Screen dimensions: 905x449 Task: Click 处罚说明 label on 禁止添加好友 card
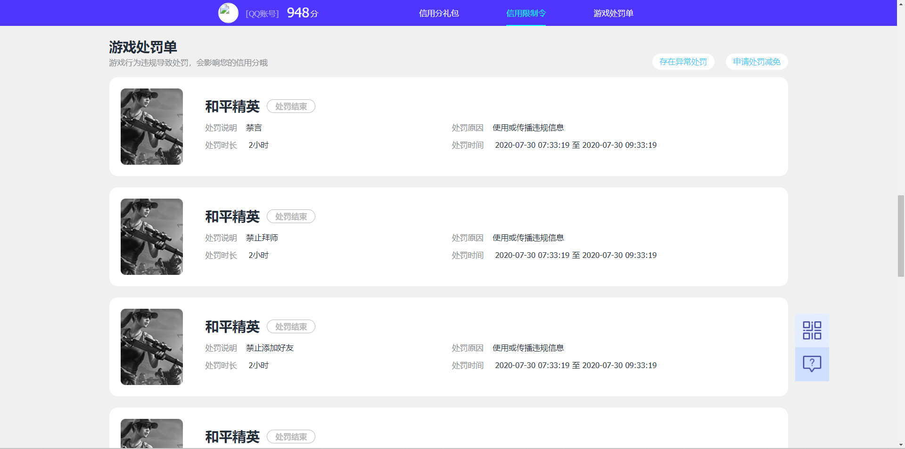221,348
